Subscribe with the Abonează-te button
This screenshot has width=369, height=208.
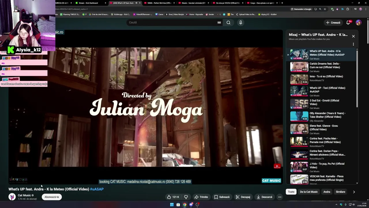pyautogui.click(x=52, y=197)
